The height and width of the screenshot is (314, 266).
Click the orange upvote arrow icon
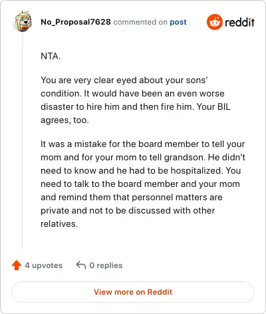17,265
